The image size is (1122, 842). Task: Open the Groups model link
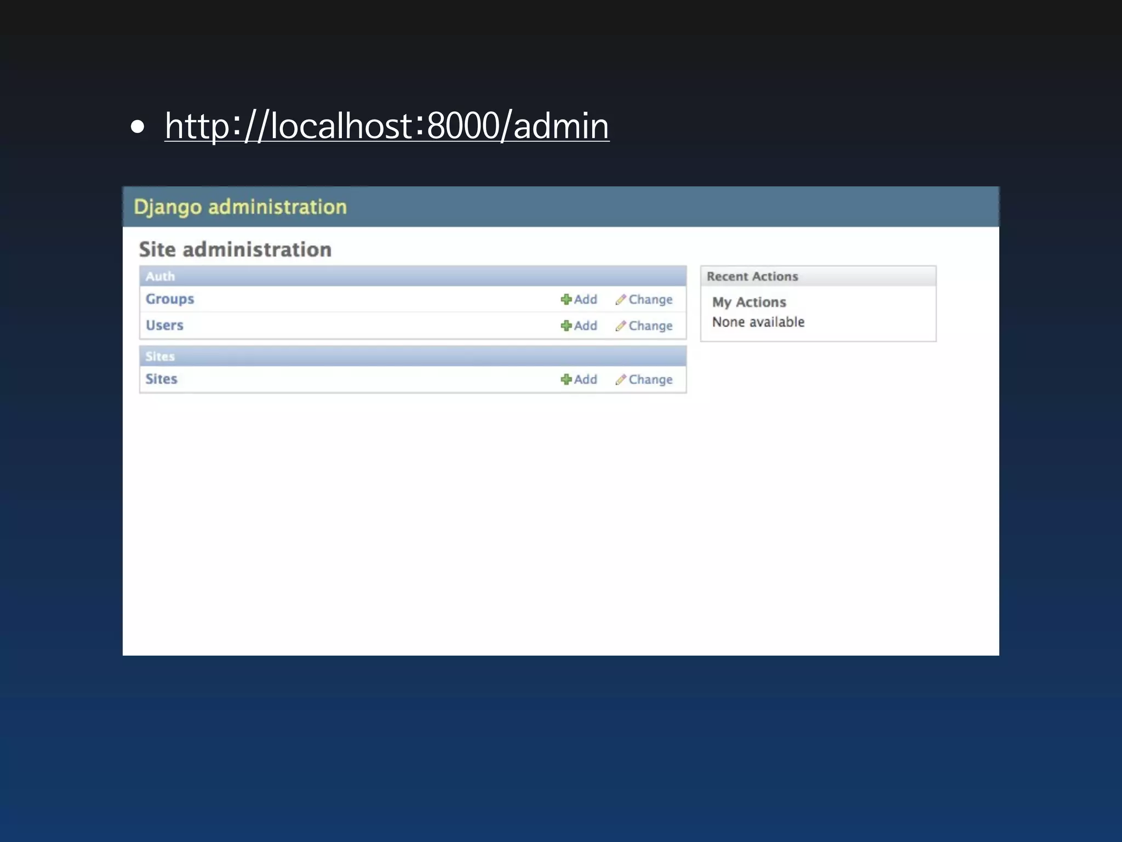pyautogui.click(x=170, y=299)
